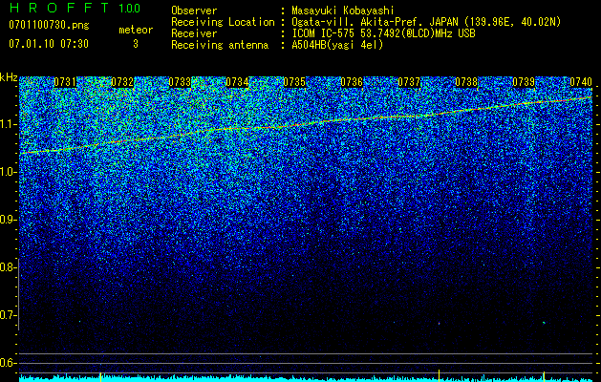Click the 1.0 frequency axis label
601x382 pixels.
coord(8,172)
